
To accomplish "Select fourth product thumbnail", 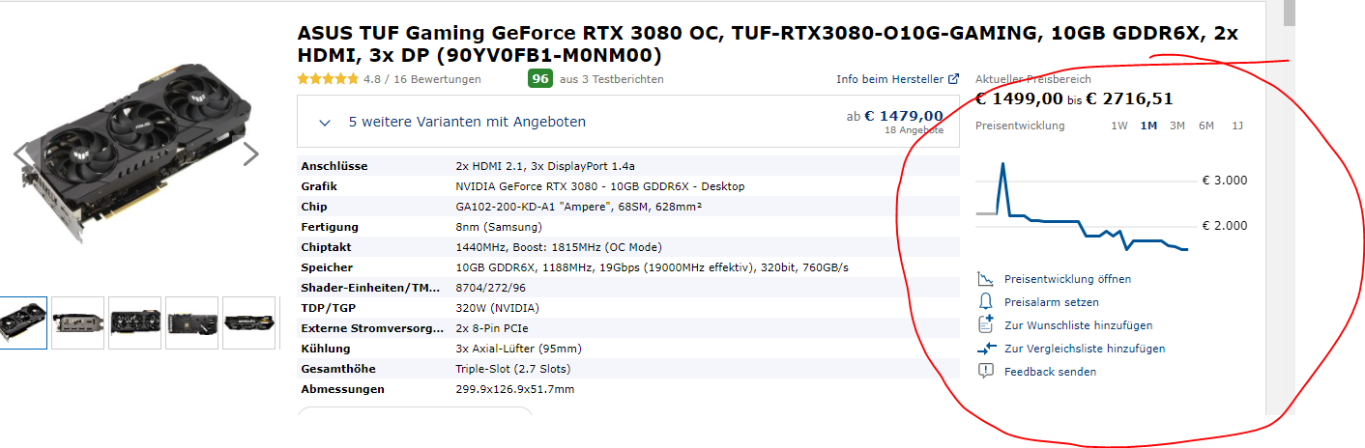I will coord(192,323).
